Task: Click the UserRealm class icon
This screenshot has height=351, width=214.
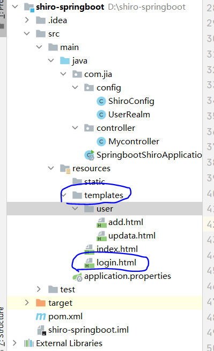Action: [101, 115]
